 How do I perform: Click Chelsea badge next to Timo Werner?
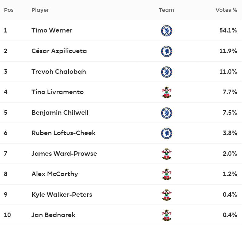pyautogui.click(x=167, y=31)
